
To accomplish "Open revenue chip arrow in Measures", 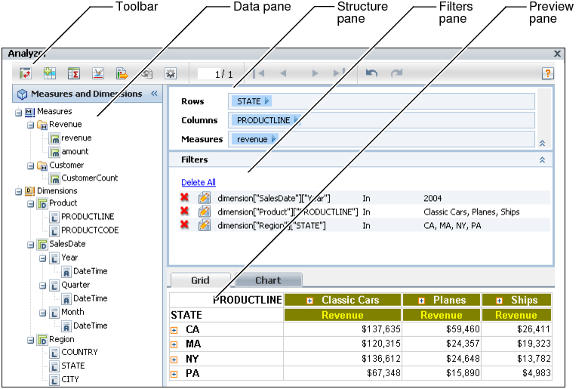I will [x=273, y=139].
